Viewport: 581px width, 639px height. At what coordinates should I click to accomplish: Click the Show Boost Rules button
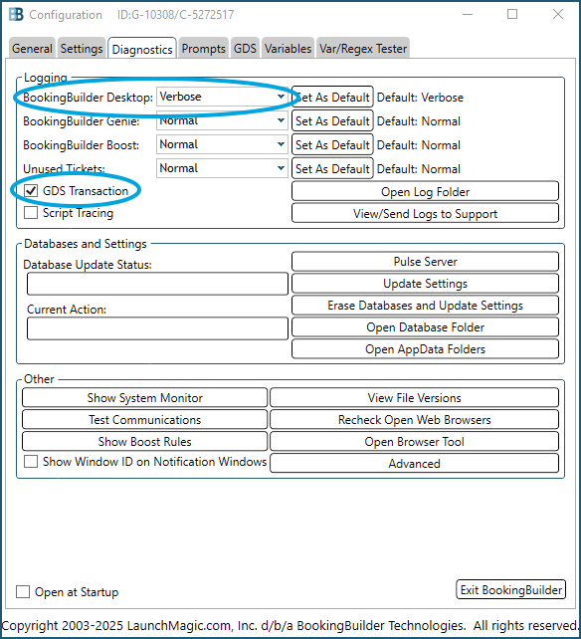point(144,442)
